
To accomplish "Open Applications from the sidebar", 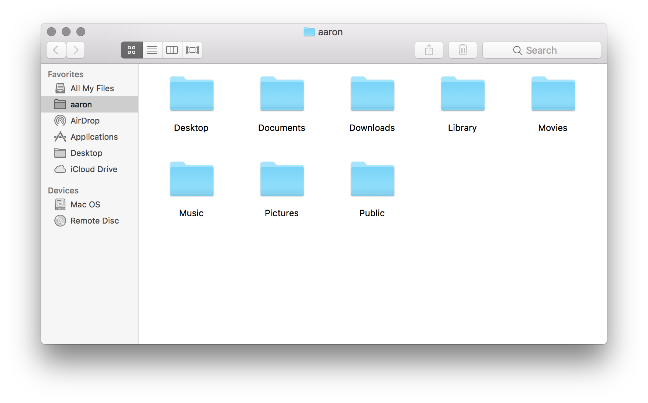I will [x=90, y=137].
